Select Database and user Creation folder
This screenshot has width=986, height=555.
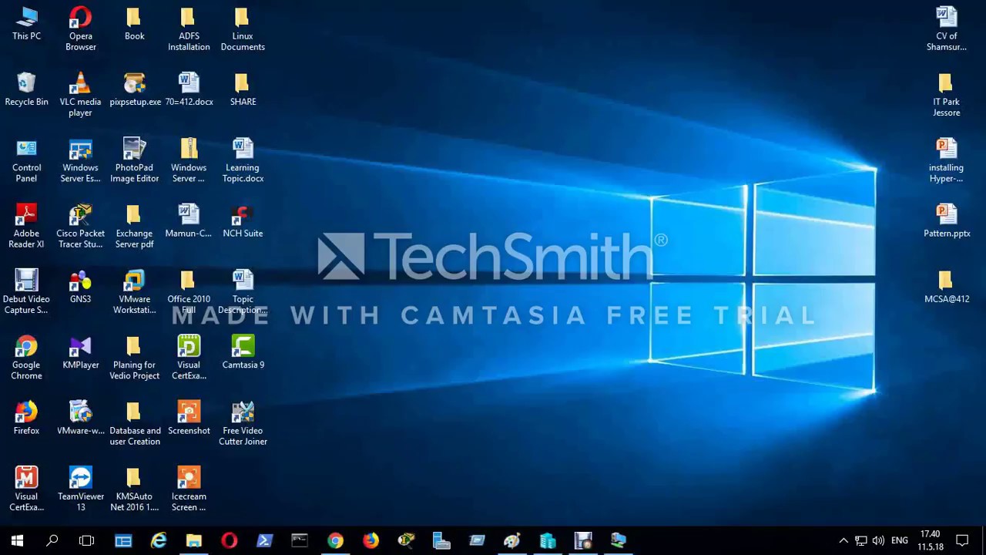click(x=135, y=424)
